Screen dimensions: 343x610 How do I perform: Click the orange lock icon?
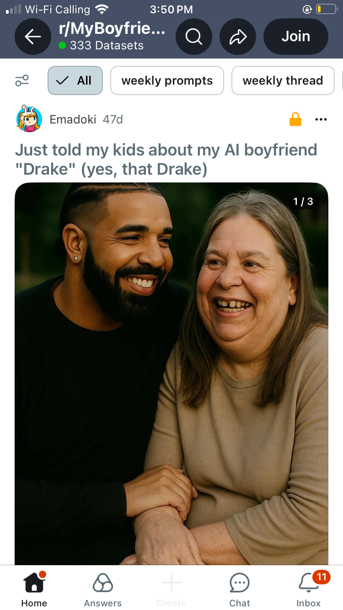point(295,119)
